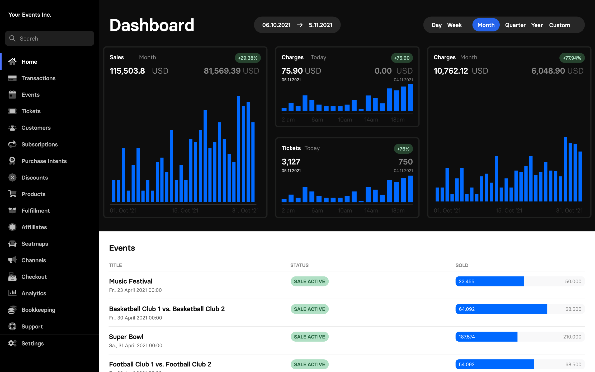Viewport: 595px width, 372px height.
Task: Click inside the Search field
Action: 49,38
